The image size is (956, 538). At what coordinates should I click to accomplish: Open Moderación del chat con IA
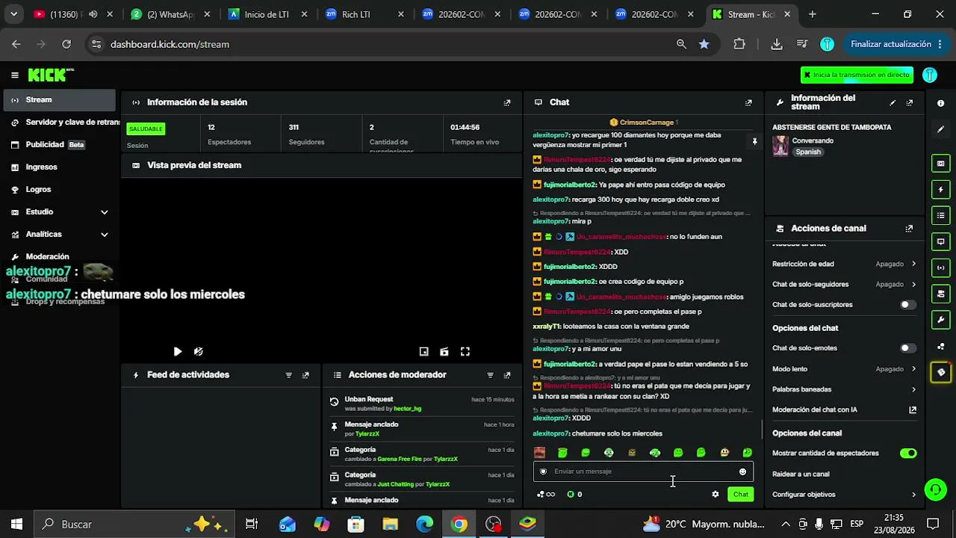coord(844,410)
